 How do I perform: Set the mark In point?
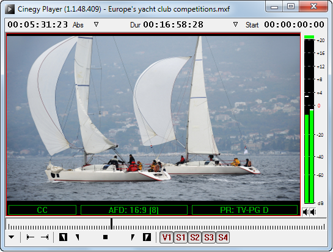pyautogui.click(x=63, y=237)
